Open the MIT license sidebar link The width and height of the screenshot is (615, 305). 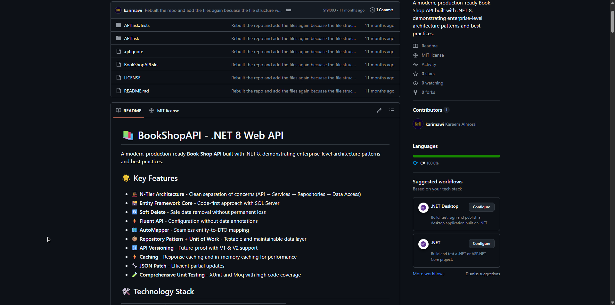(x=433, y=55)
